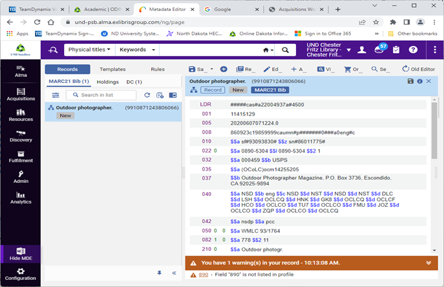The image size is (444, 287).
Task: Click the filter options icon in list
Action: [x=56, y=95]
